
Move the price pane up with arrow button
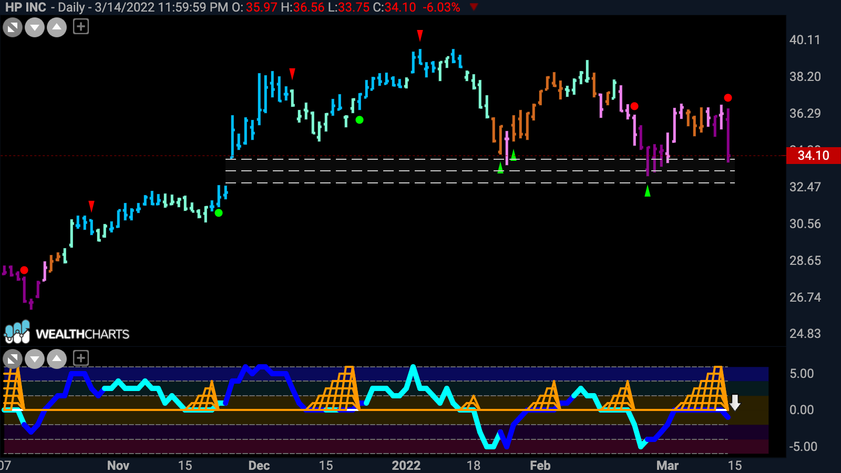tap(57, 27)
